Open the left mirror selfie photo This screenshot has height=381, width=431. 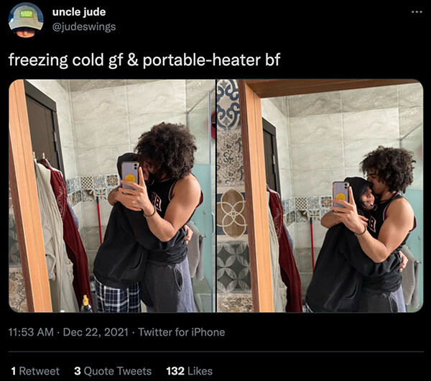coord(112,196)
